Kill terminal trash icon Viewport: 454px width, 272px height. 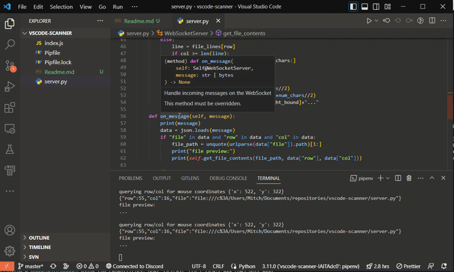coord(409,178)
